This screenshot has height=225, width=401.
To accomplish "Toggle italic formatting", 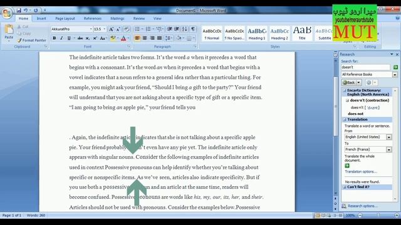I will tap(61, 38).
